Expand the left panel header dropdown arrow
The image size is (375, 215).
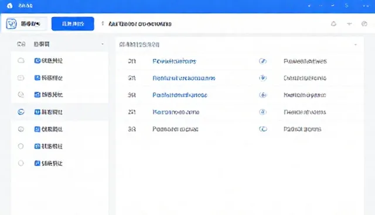103,44
